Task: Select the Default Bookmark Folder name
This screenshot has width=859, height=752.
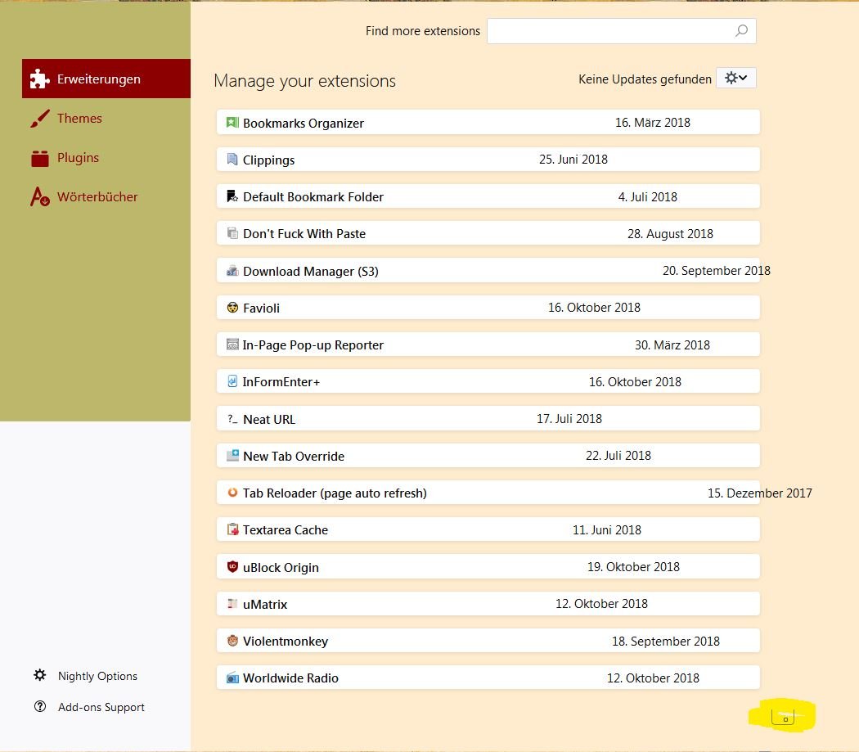Action: [313, 196]
